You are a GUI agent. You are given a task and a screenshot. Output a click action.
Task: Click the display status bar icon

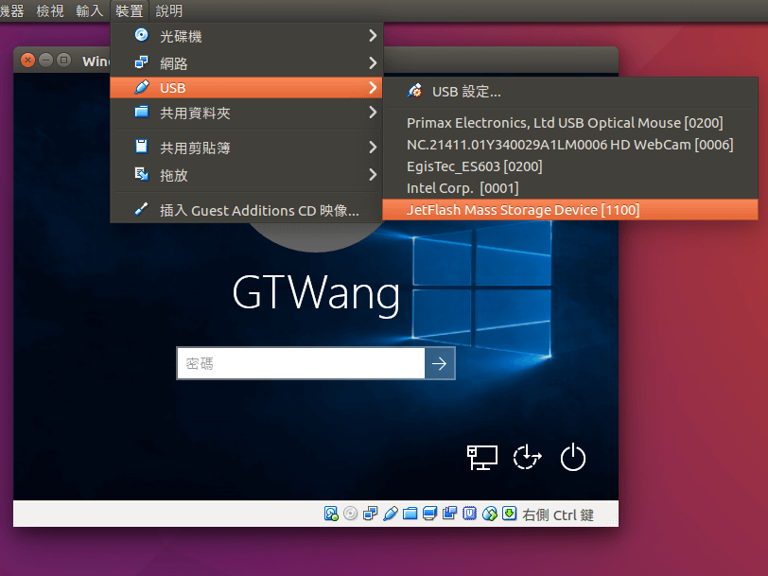(x=429, y=514)
